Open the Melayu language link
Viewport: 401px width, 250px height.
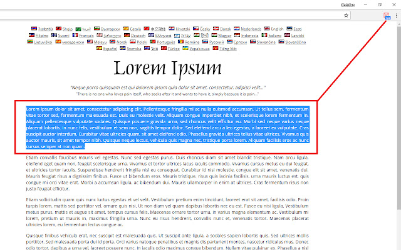100,42
